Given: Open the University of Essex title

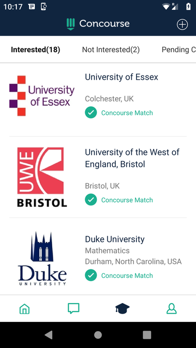Looking at the screenshot, I should (121, 77).
